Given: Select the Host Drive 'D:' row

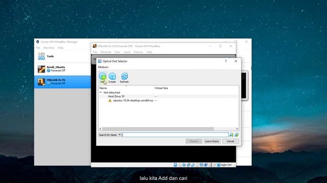Looking at the screenshot, I should [168, 96].
